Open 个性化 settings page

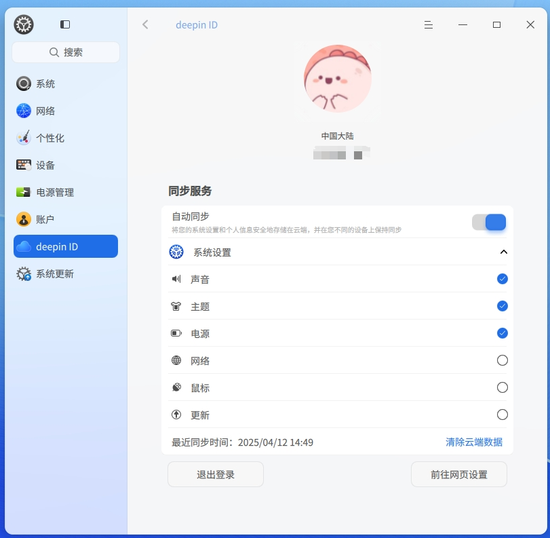pos(66,138)
